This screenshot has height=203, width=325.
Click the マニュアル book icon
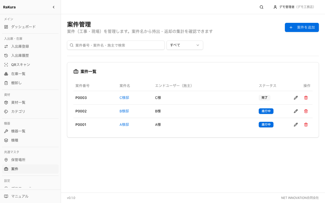pyautogui.click(x=6, y=196)
